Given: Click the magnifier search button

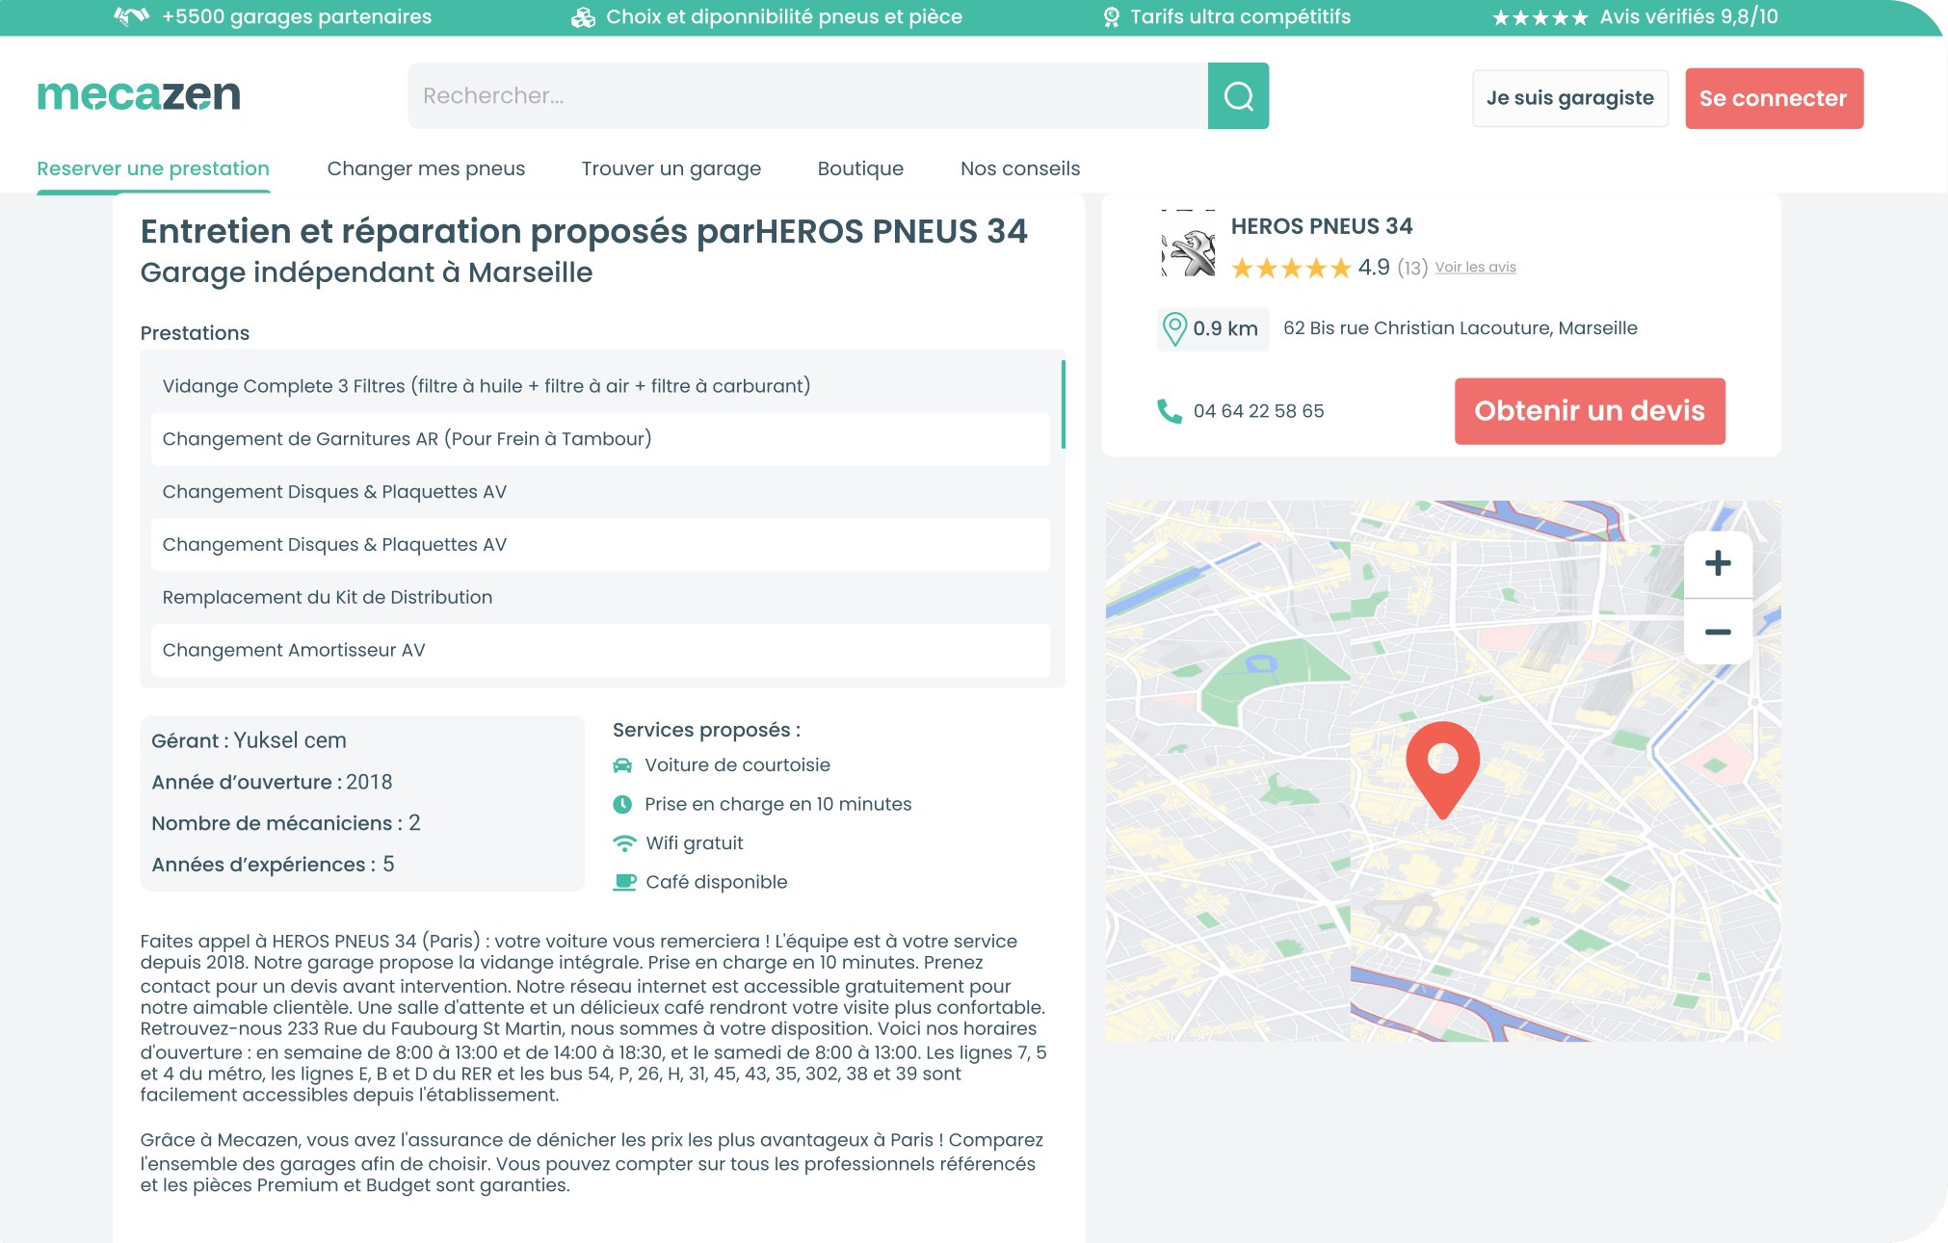Looking at the screenshot, I should point(1238,96).
